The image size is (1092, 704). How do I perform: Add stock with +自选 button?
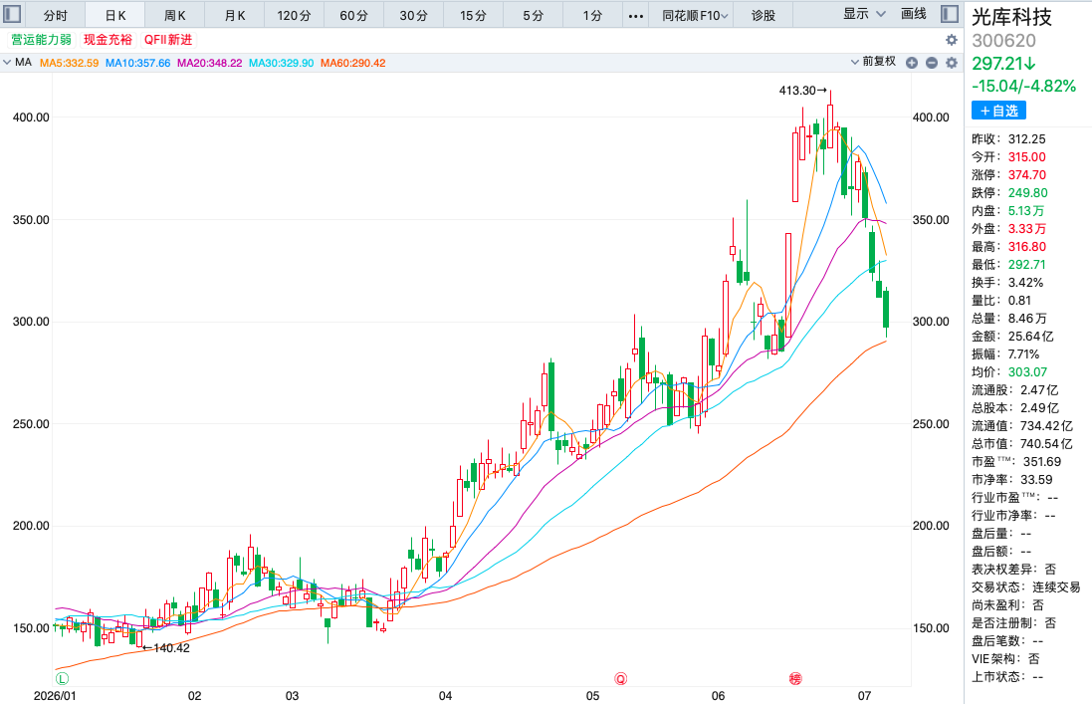pos(998,111)
